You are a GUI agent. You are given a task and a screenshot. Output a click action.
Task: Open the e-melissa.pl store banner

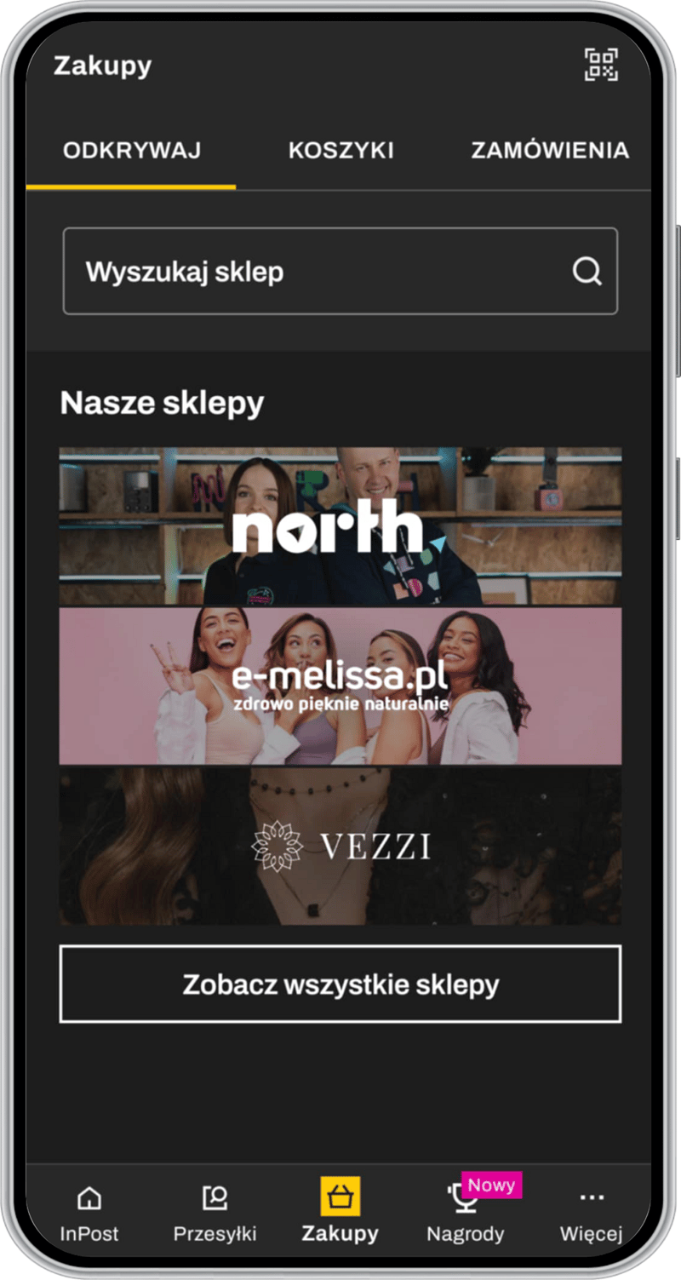[x=340, y=686]
